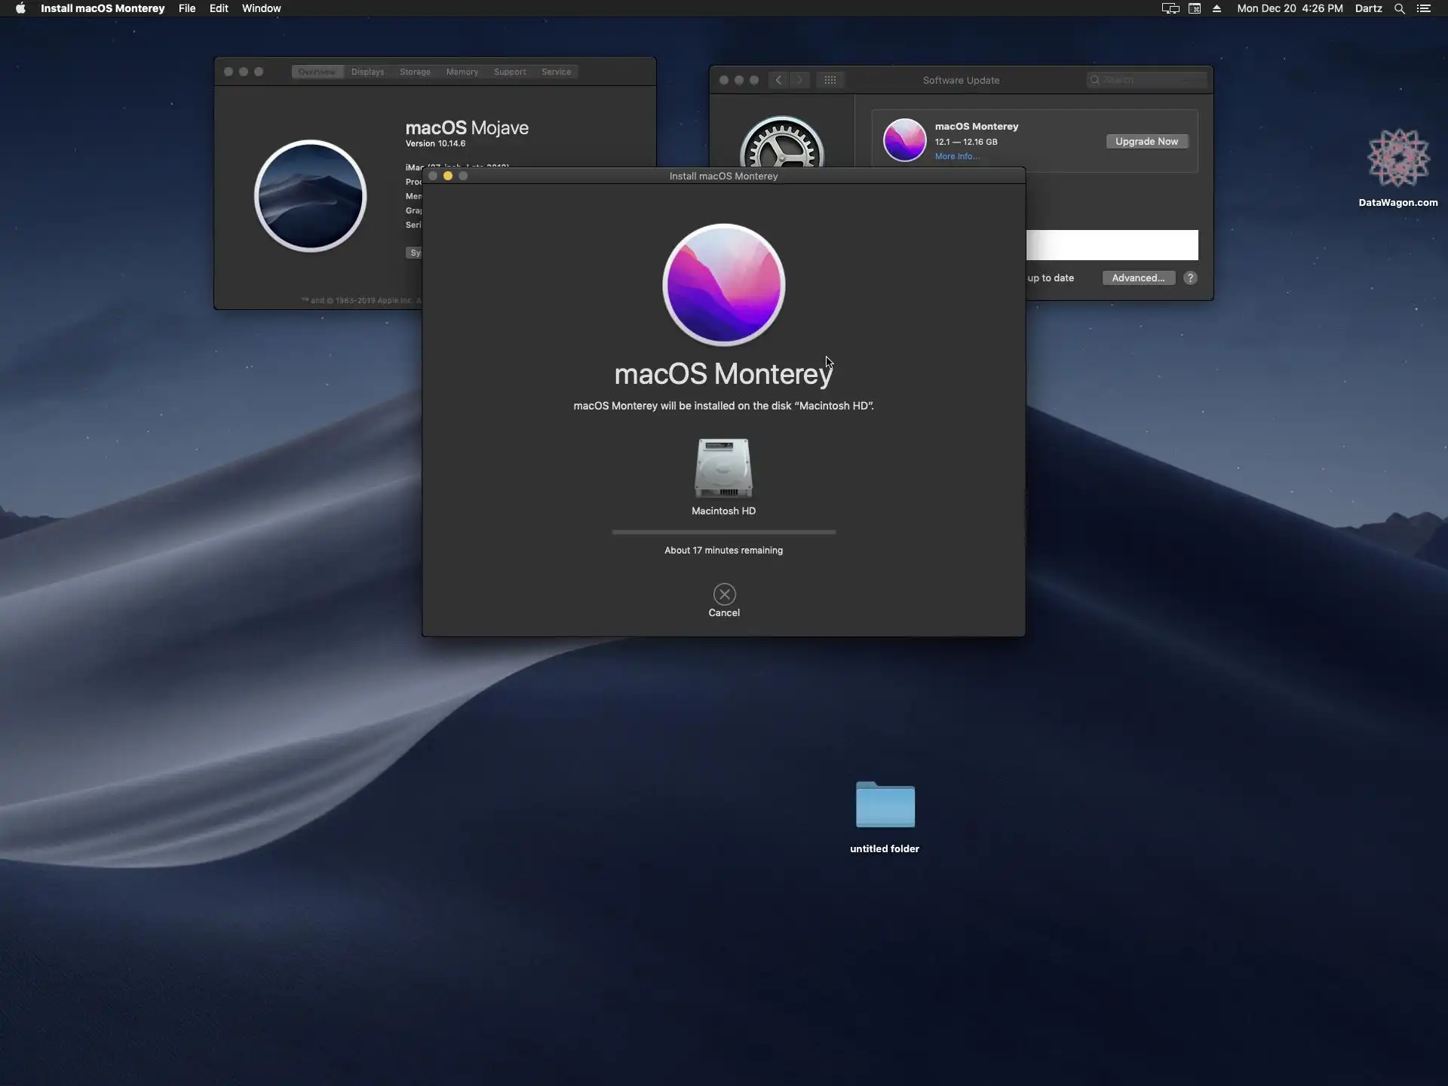This screenshot has height=1086, width=1448.
Task: Click the screen mirroring display icon
Action: click(x=1170, y=8)
